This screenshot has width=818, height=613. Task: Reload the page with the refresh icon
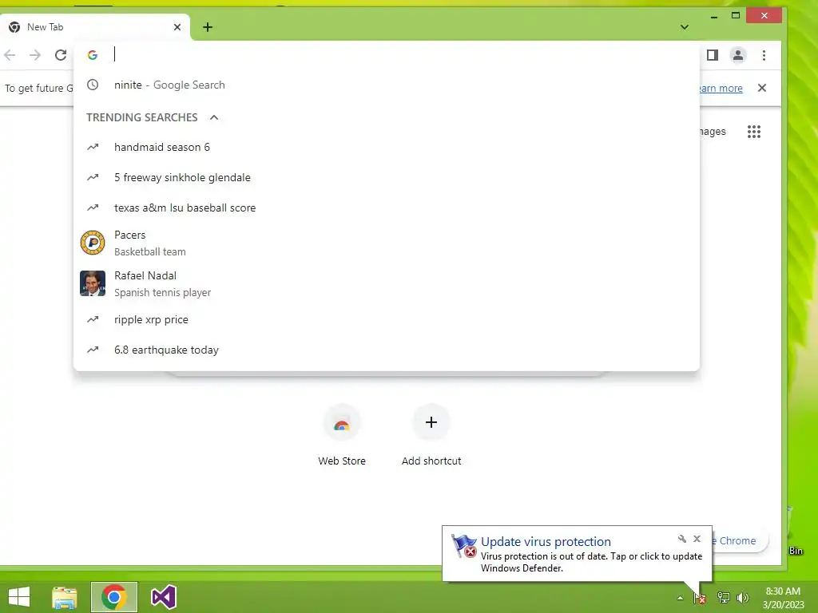tap(61, 55)
